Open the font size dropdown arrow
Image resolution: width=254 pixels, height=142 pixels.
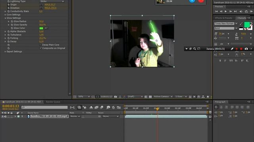click(229, 34)
